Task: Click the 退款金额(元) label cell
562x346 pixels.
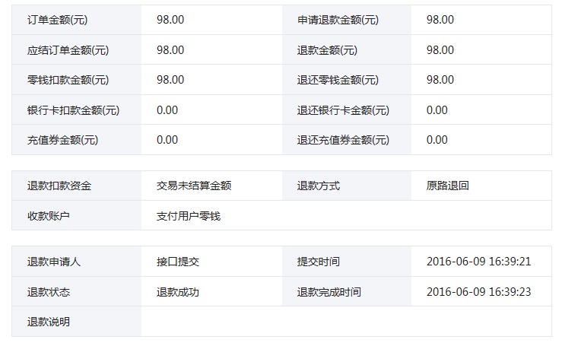Action: (x=347, y=50)
